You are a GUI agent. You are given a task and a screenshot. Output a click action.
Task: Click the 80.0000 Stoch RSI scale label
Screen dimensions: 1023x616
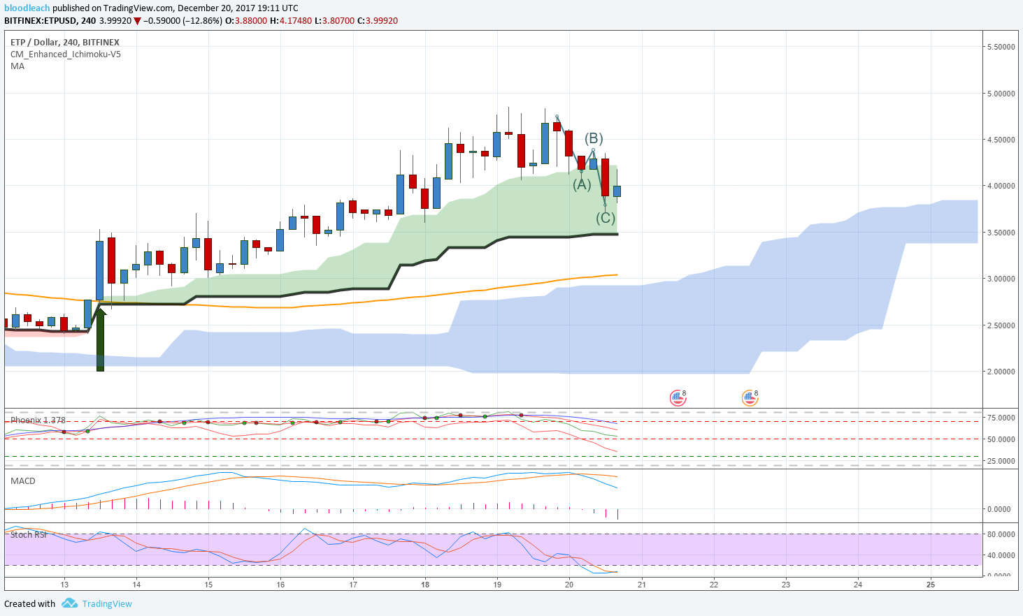pyautogui.click(x=1001, y=534)
